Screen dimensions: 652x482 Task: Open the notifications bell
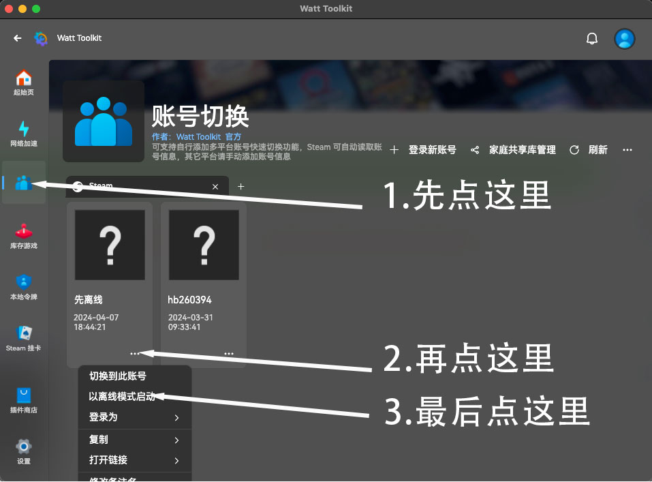592,39
